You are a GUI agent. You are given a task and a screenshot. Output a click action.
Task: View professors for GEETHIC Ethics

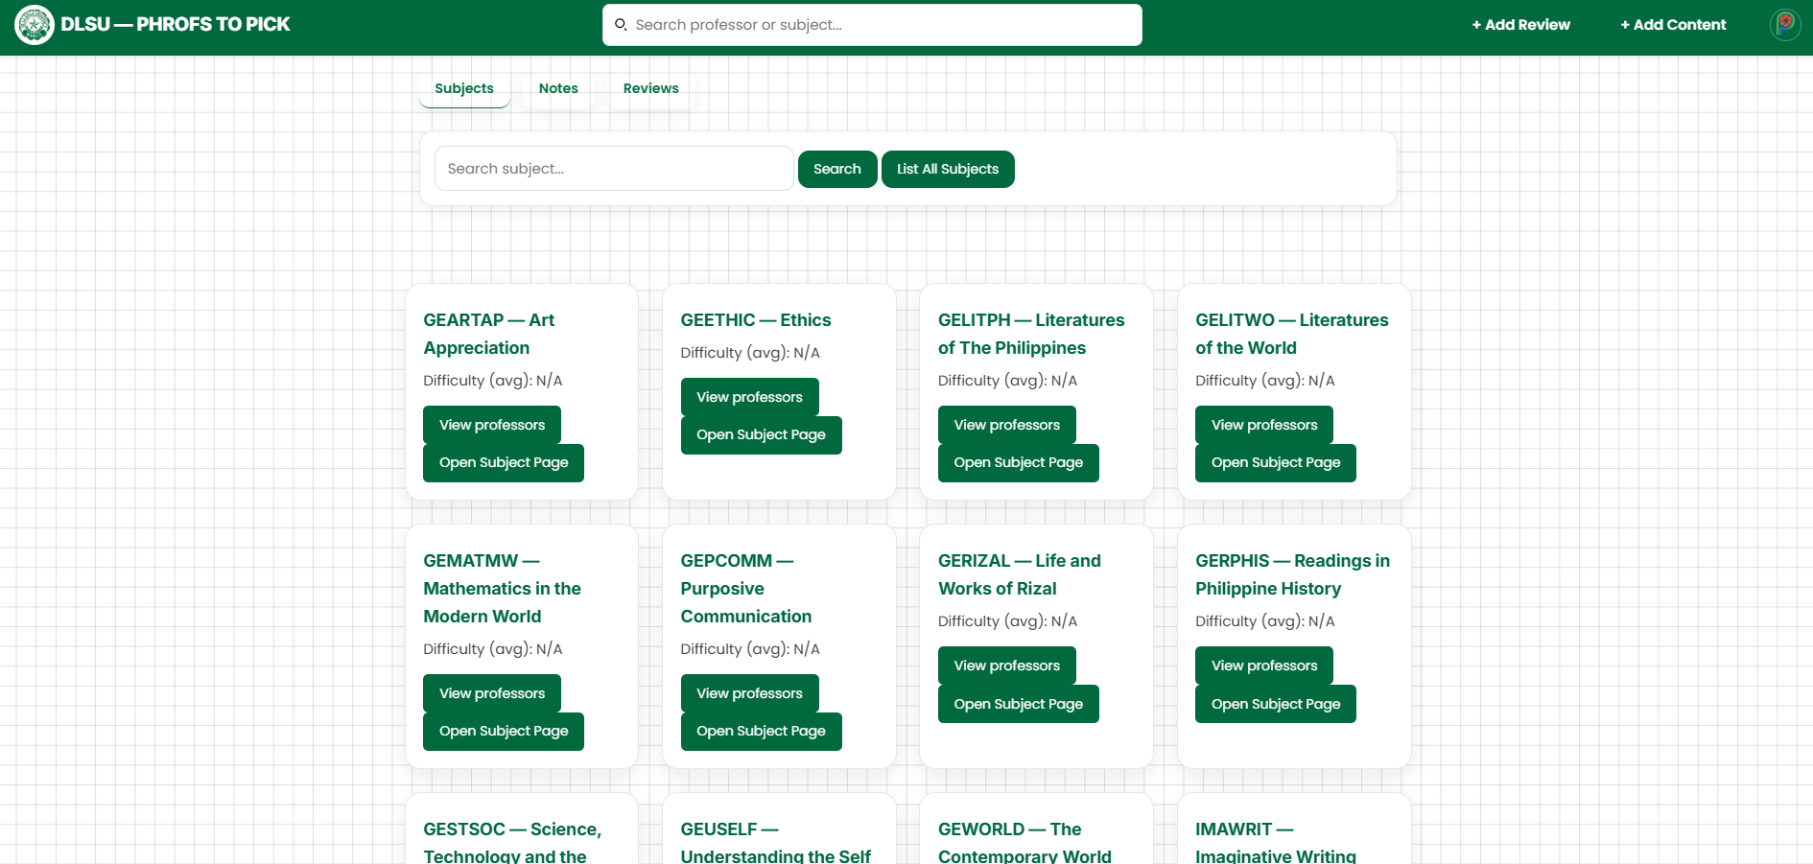click(x=749, y=396)
